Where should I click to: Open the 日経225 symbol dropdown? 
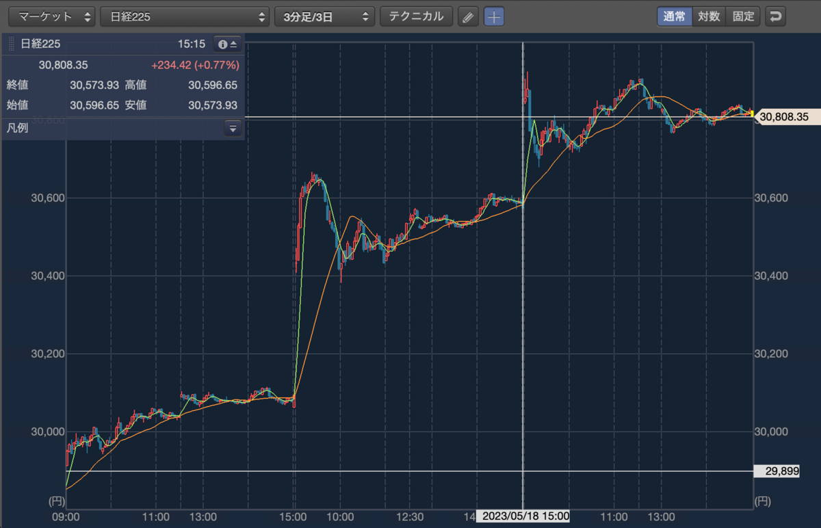[x=185, y=16]
